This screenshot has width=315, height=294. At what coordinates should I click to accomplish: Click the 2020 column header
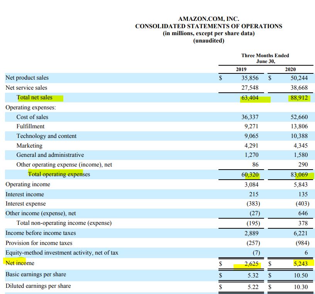(290, 70)
